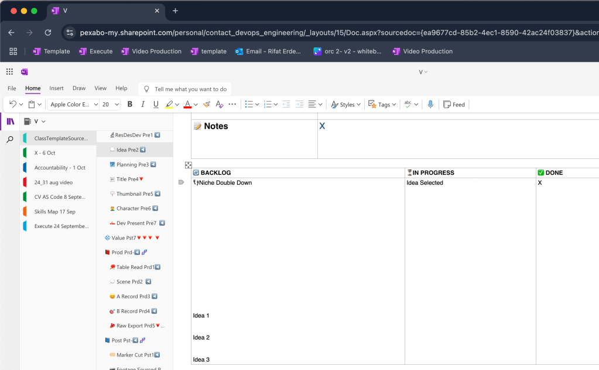The image size is (599, 370).
Task: Open the Styles dropdown
Action: (345, 105)
